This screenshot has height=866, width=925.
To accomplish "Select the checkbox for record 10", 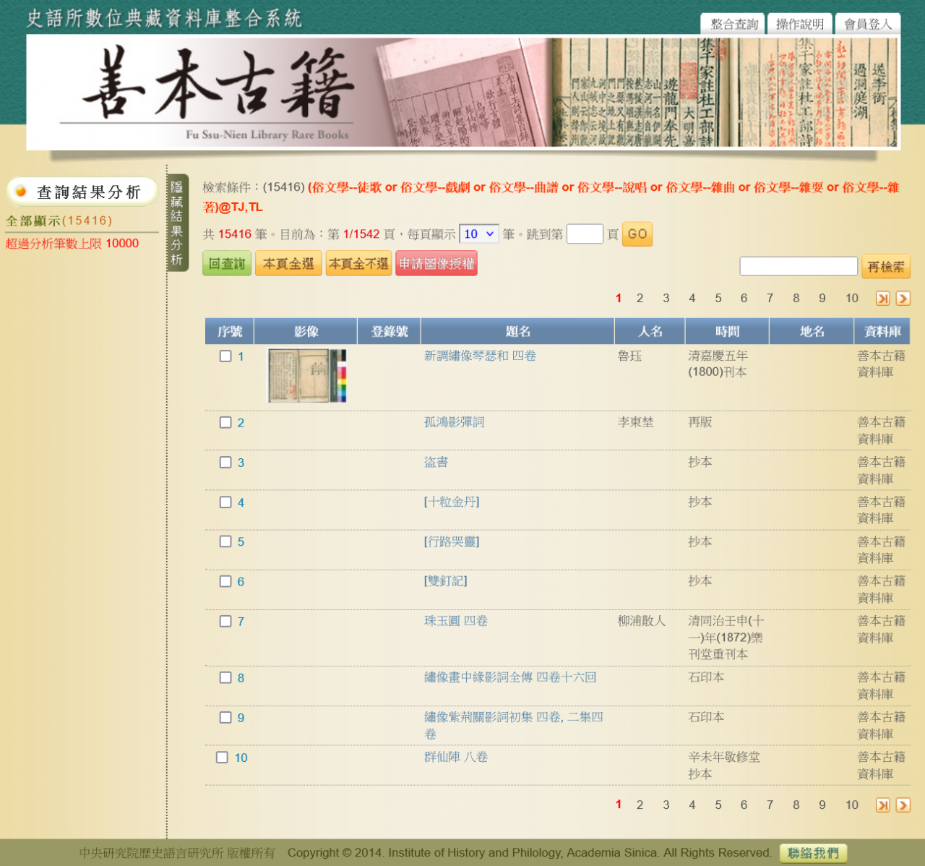I will 223,758.
